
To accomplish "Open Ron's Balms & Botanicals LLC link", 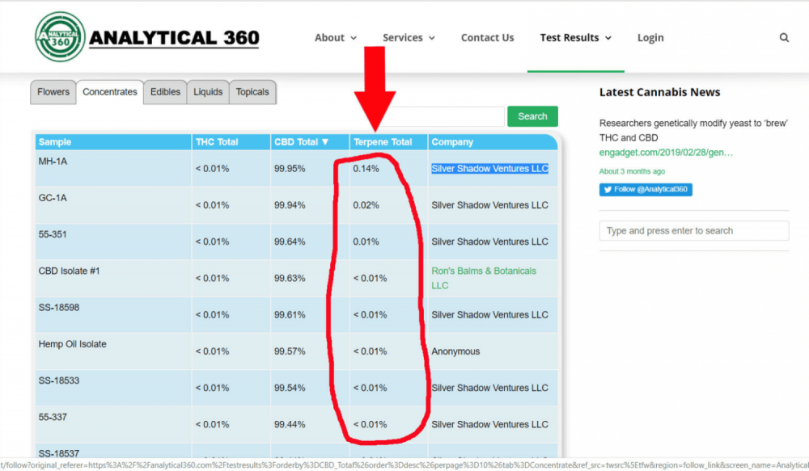I will tap(484, 278).
